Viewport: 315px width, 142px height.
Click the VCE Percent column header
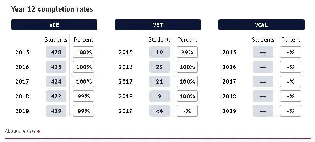[x=83, y=40]
